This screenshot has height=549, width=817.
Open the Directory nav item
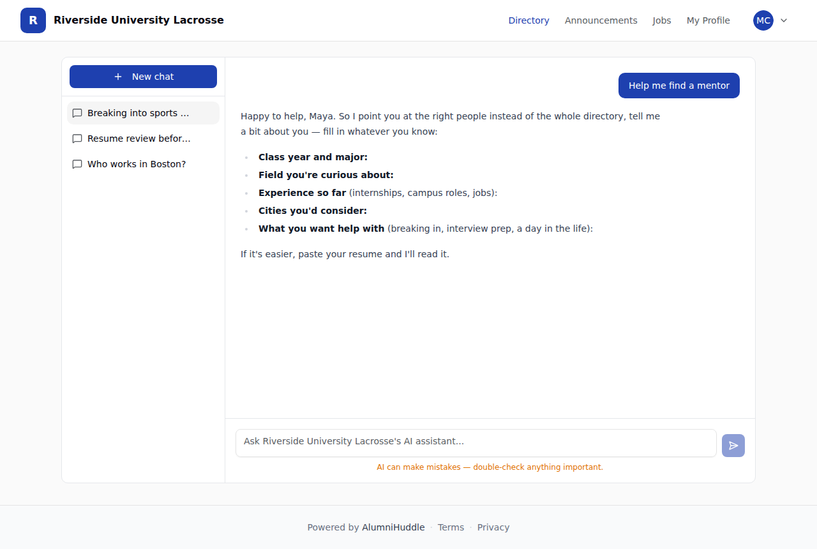[x=528, y=20]
